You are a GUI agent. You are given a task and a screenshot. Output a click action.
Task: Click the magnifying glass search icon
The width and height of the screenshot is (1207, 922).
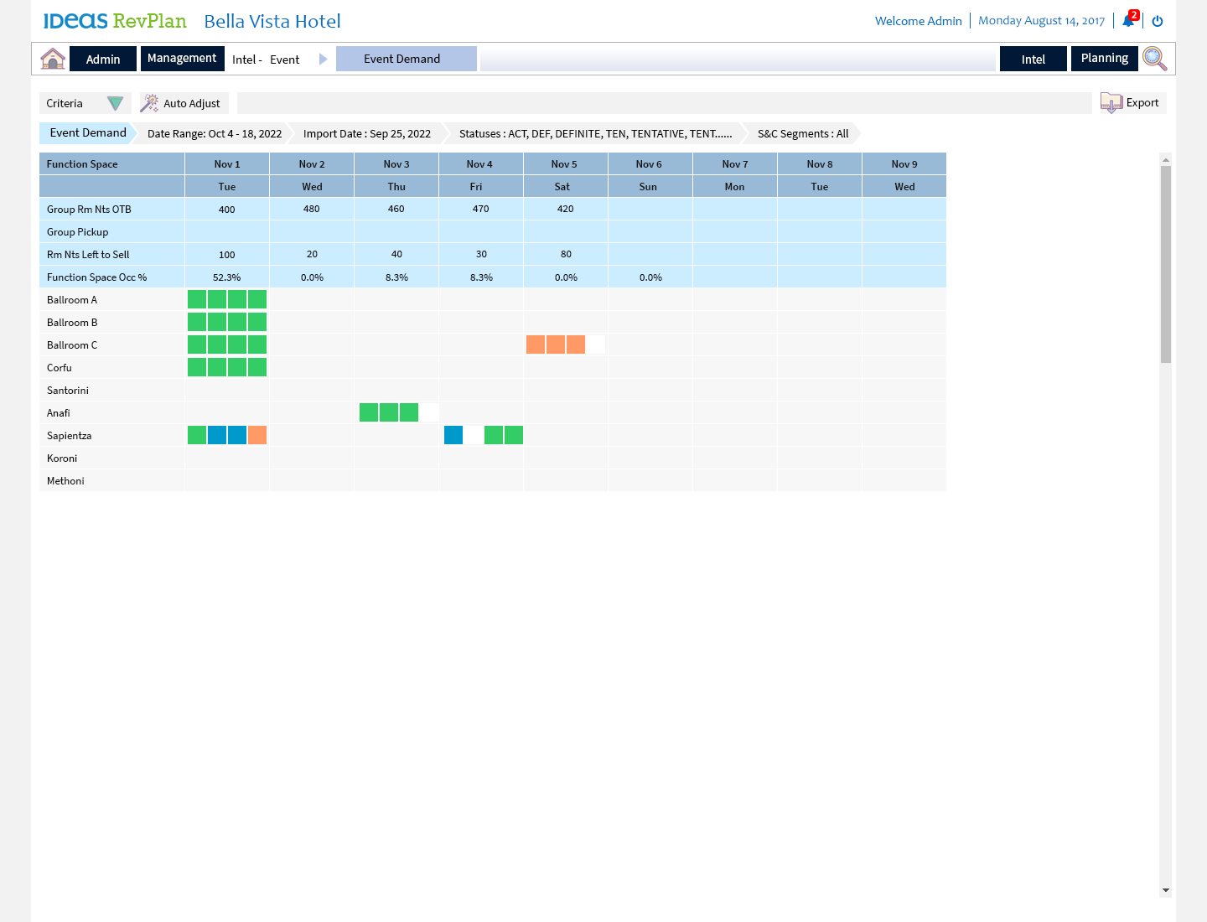(x=1154, y=59)
